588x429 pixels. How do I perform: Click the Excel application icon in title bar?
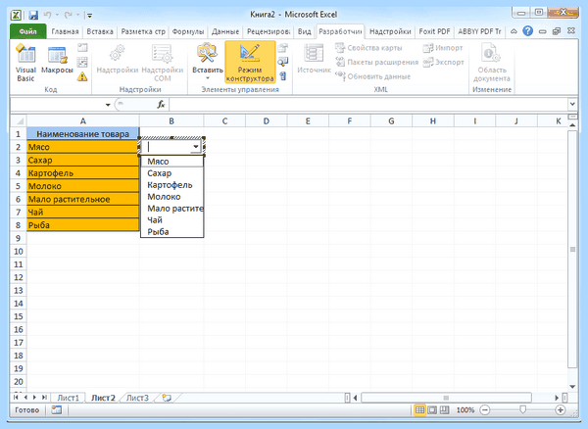(16, 15)
